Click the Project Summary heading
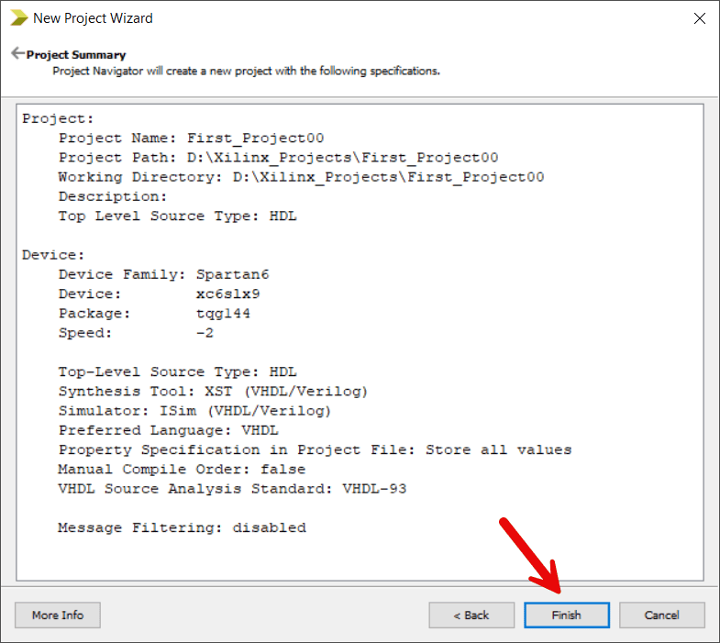Viewport: 720px width, 643px height. pyautogui.click(x=76, y=55)
